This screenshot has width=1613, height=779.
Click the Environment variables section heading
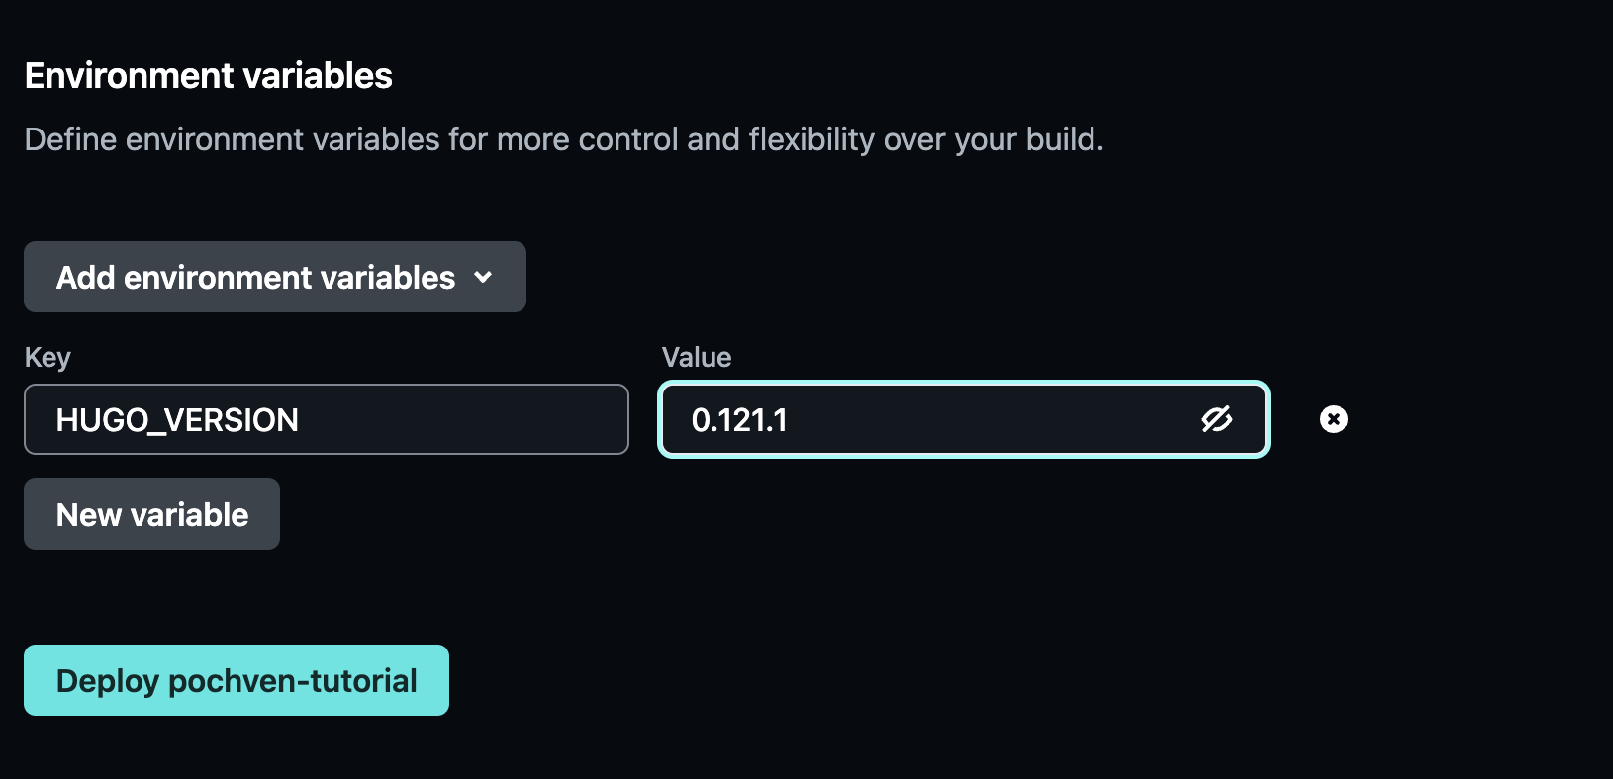(x=208, y=76)
